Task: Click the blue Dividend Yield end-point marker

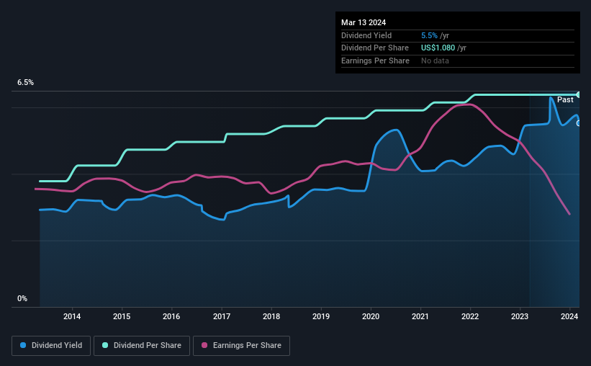Action: coord(579,122)
